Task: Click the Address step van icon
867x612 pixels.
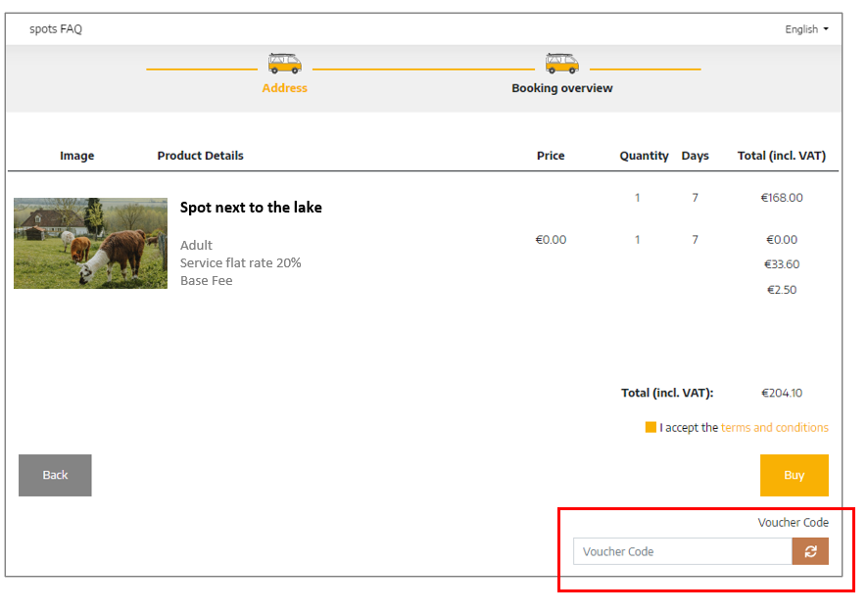Action: (x=285, y=64)
